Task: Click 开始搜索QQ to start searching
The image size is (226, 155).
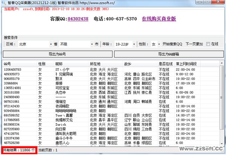Action: coord(173,44)
